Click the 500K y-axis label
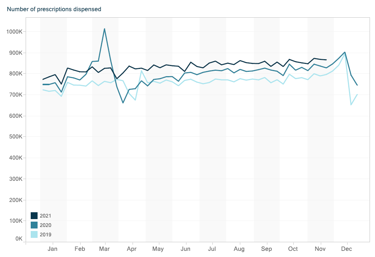The image size is (375, 257). [x=16, y=137]
